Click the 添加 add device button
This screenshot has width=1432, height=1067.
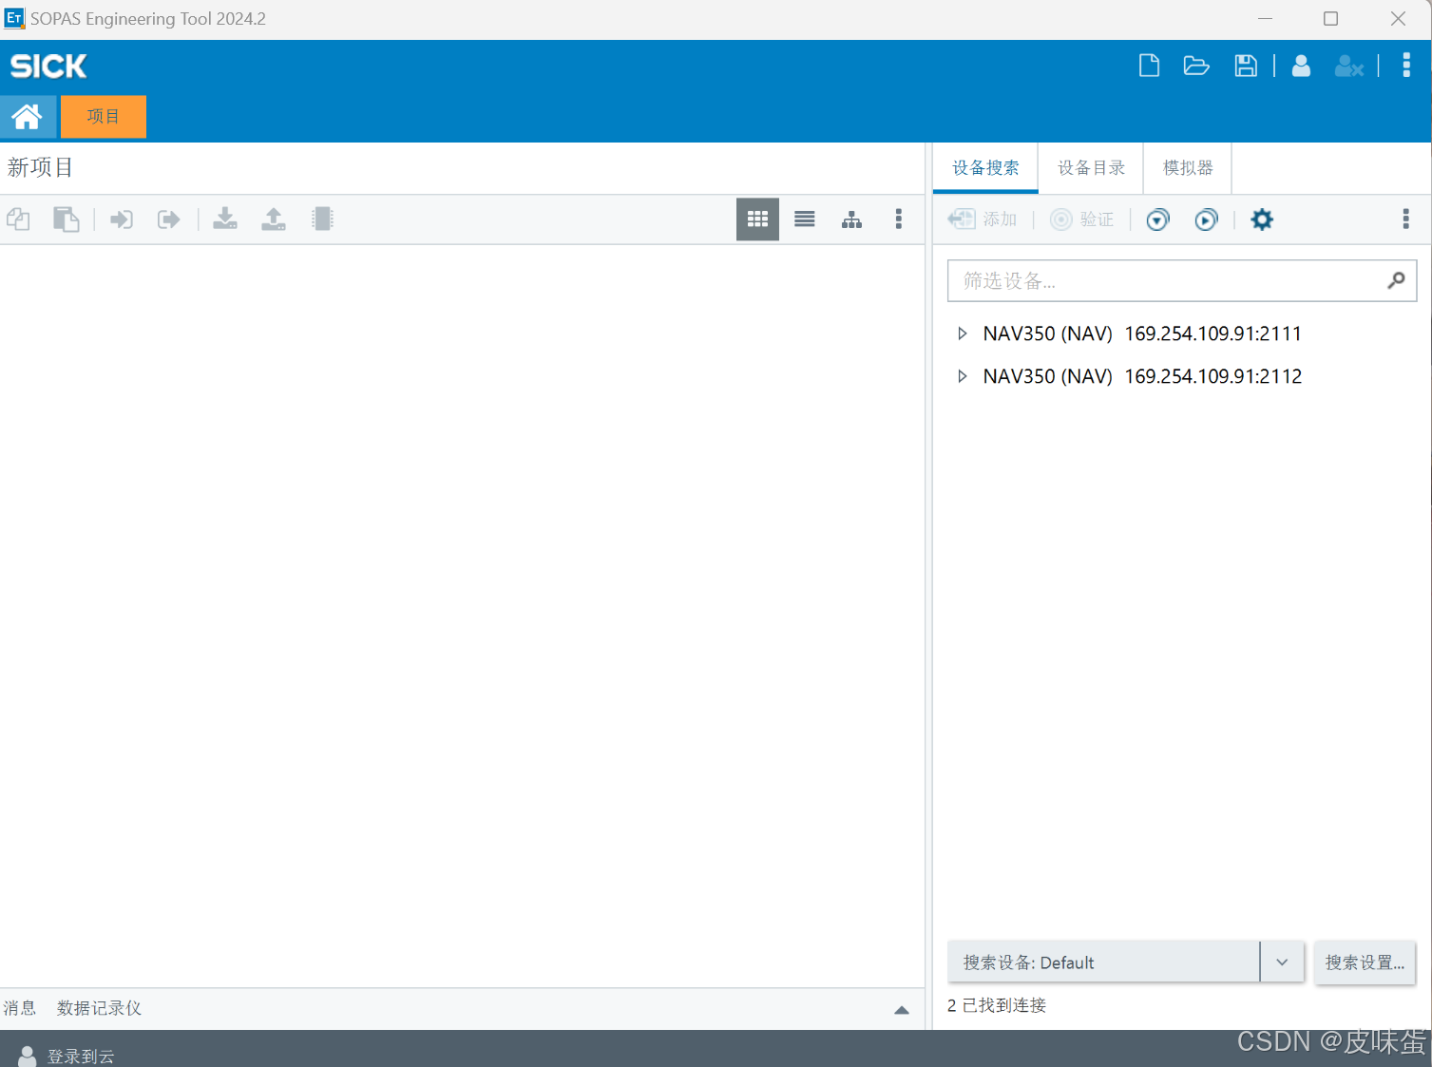tap(983, 219)
